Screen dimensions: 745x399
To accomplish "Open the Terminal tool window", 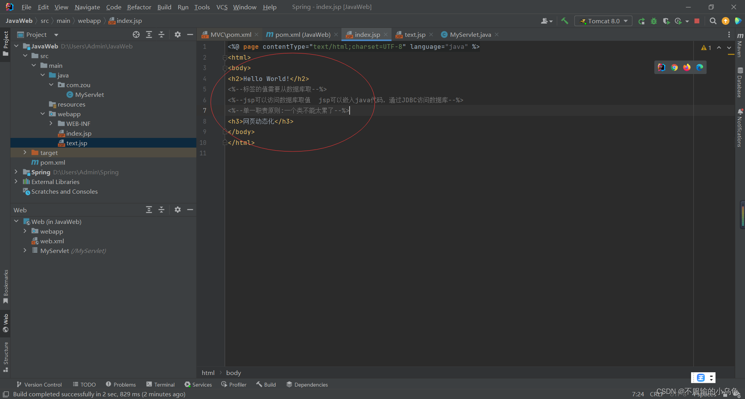I will 161,385.
